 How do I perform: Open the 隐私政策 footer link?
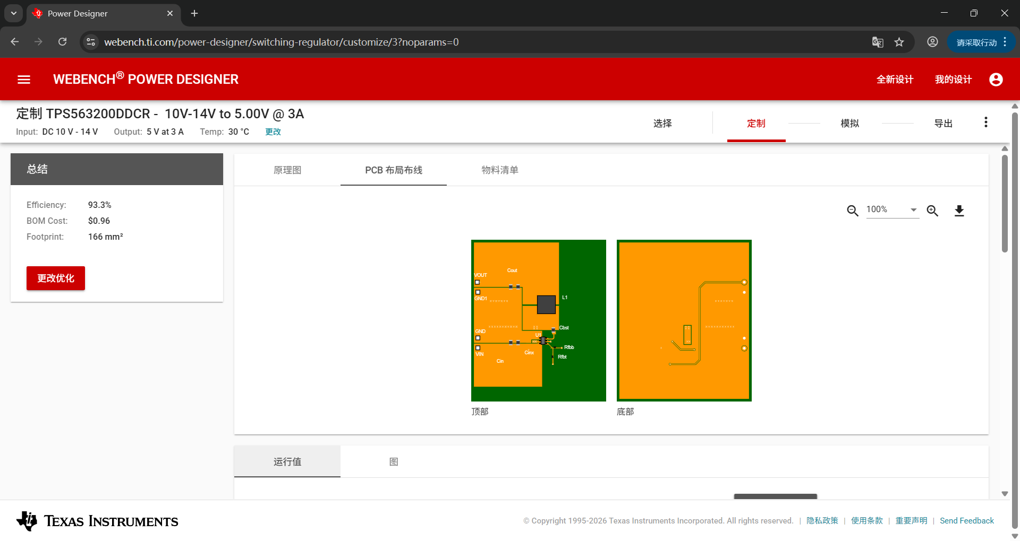[x=822, y=521]
